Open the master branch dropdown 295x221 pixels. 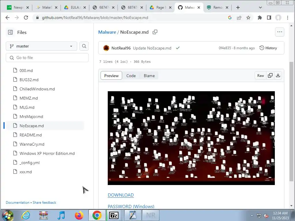point(41,46)
